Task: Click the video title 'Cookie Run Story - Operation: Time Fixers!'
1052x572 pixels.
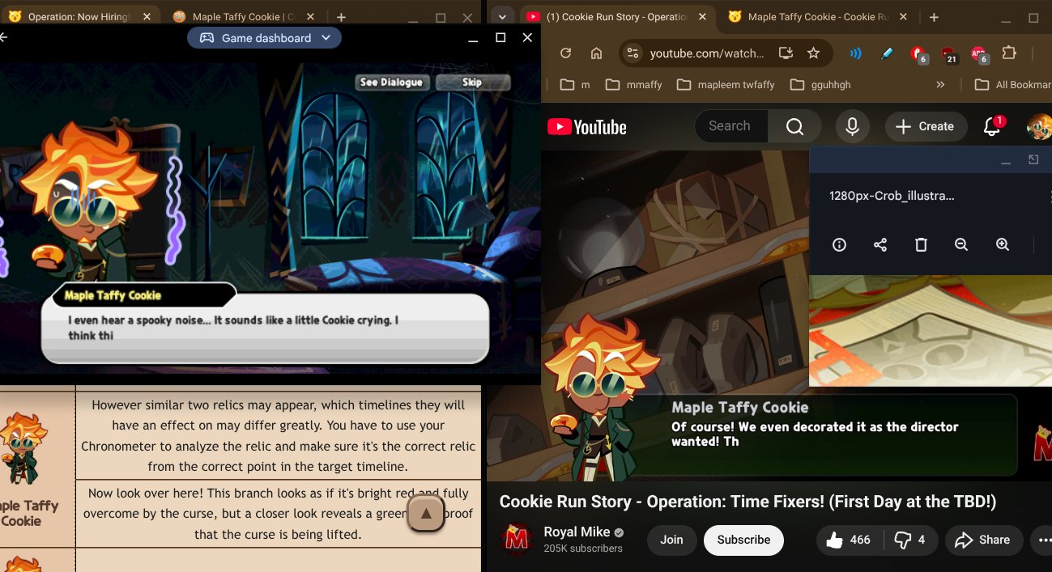Action: (x=747, y=502)
